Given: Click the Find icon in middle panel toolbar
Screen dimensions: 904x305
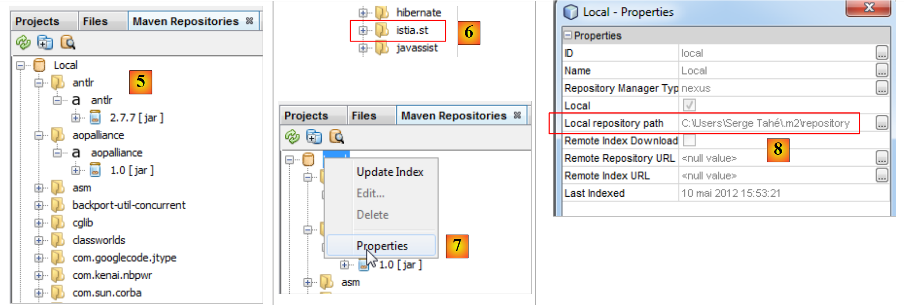Looking at the screenshot, I should coord(336,137).
